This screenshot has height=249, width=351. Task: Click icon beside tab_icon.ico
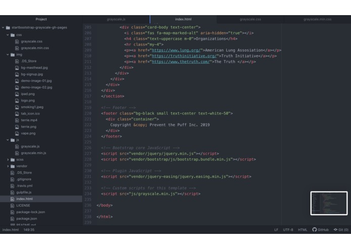coord(17,114)
